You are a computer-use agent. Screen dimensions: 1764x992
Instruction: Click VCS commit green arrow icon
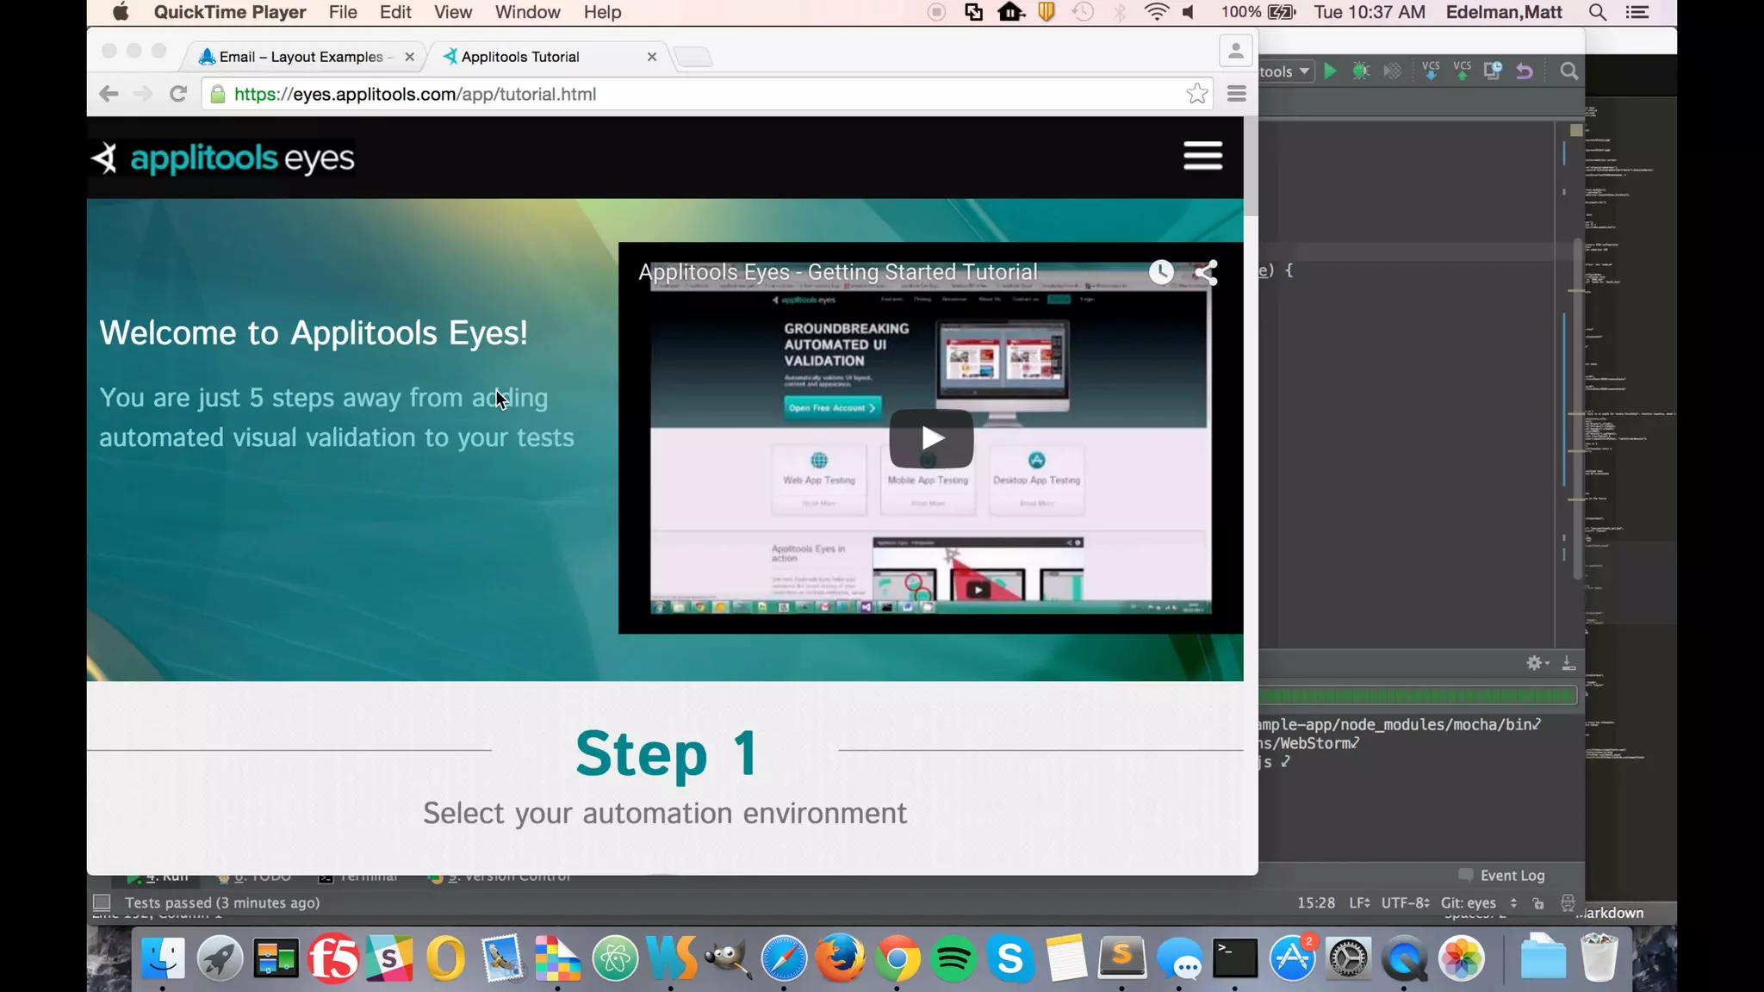(x=1462, y=71)
